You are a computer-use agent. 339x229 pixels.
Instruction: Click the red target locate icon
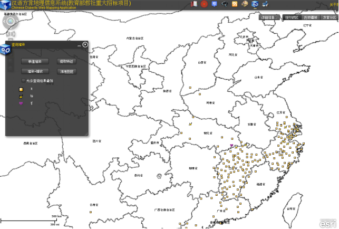204,4
